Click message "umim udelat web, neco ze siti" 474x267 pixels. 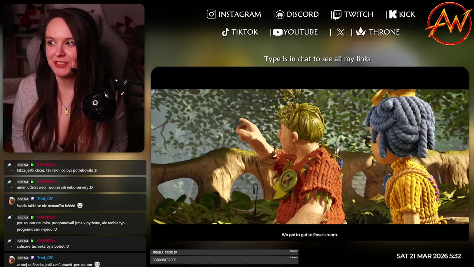tap(55, 187)
